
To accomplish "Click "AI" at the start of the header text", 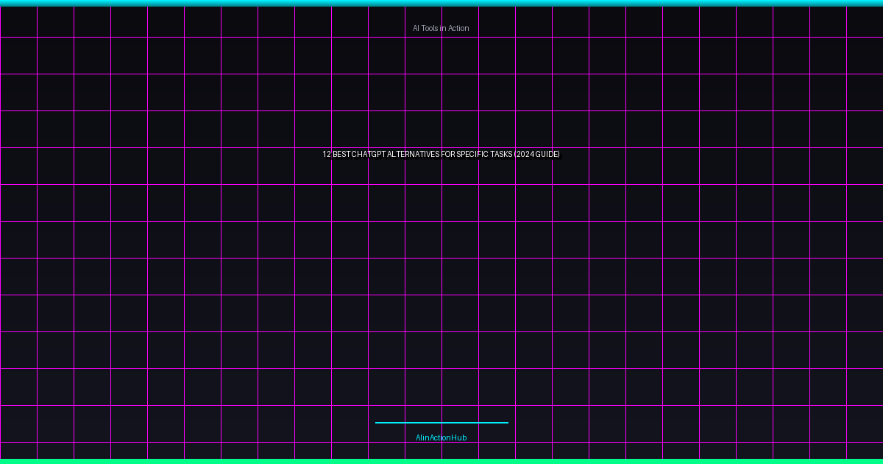I will [416, 28].
